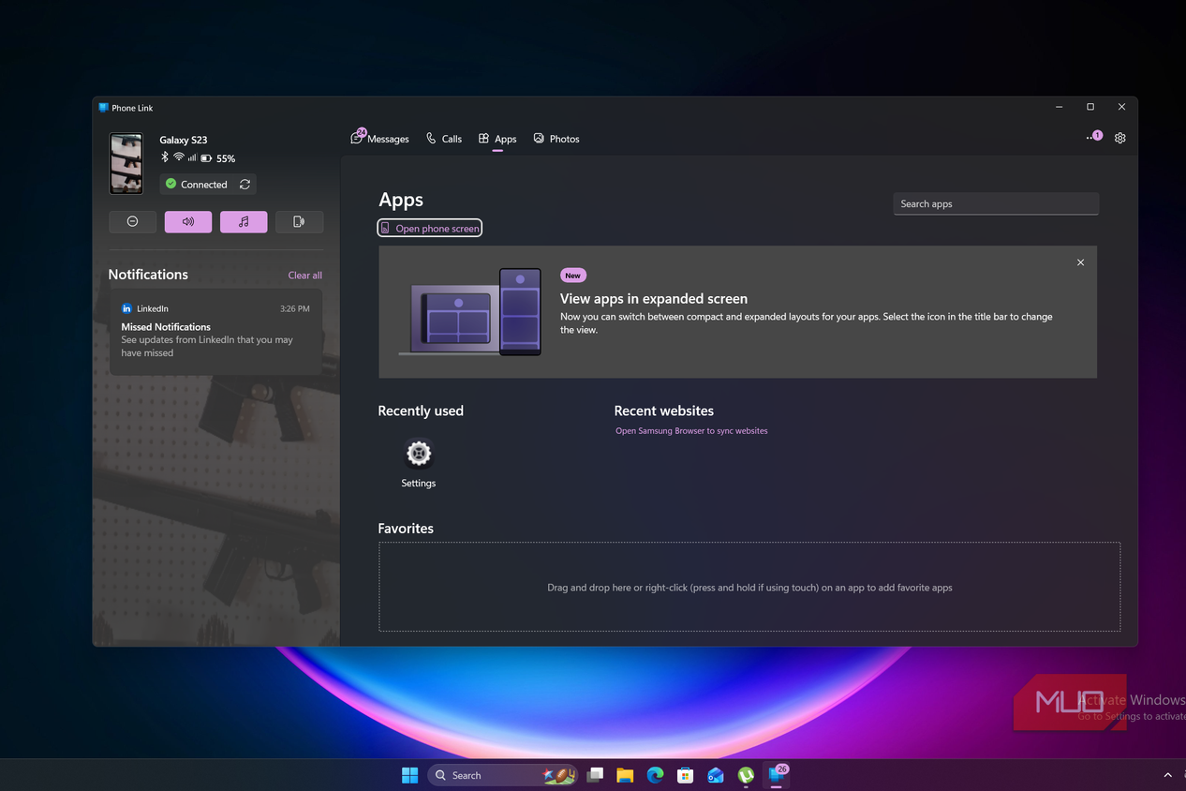Screen dimensions: 1186x791
Task: Click the phone Bluetooth status icon
Action: point(165,157)
